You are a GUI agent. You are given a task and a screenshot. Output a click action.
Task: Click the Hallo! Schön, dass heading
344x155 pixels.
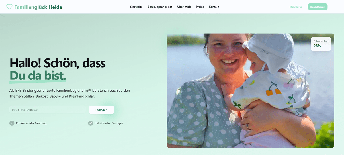pyautogui.click(x=58, y=63)
